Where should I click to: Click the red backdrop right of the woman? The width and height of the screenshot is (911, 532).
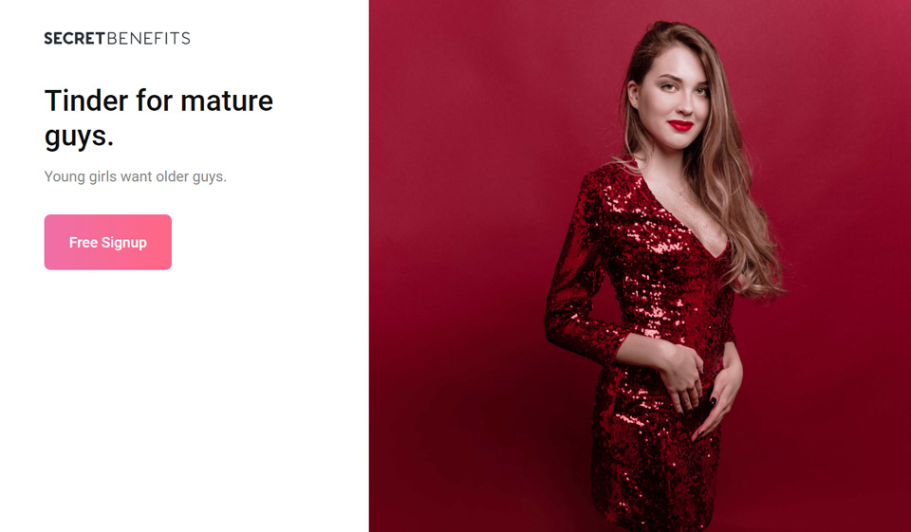tap(848, 262)
